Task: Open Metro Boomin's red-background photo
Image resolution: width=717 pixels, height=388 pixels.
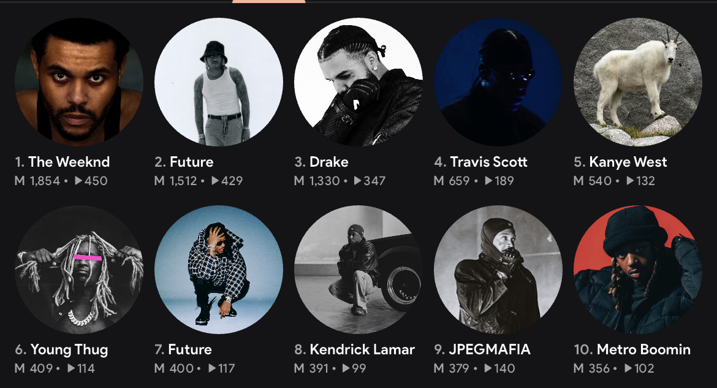Action: 637,270
